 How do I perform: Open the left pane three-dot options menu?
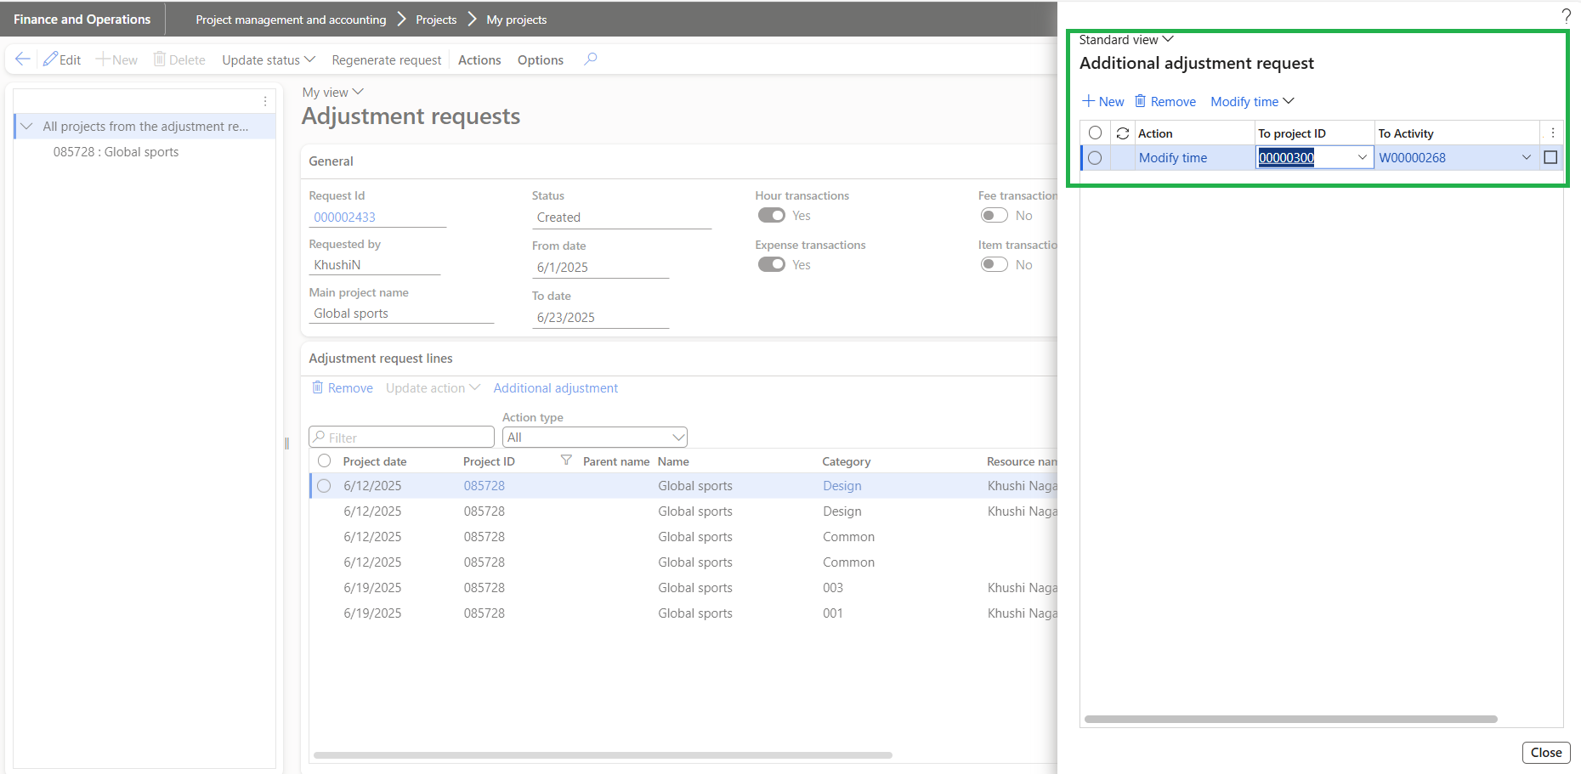[265, 101]
